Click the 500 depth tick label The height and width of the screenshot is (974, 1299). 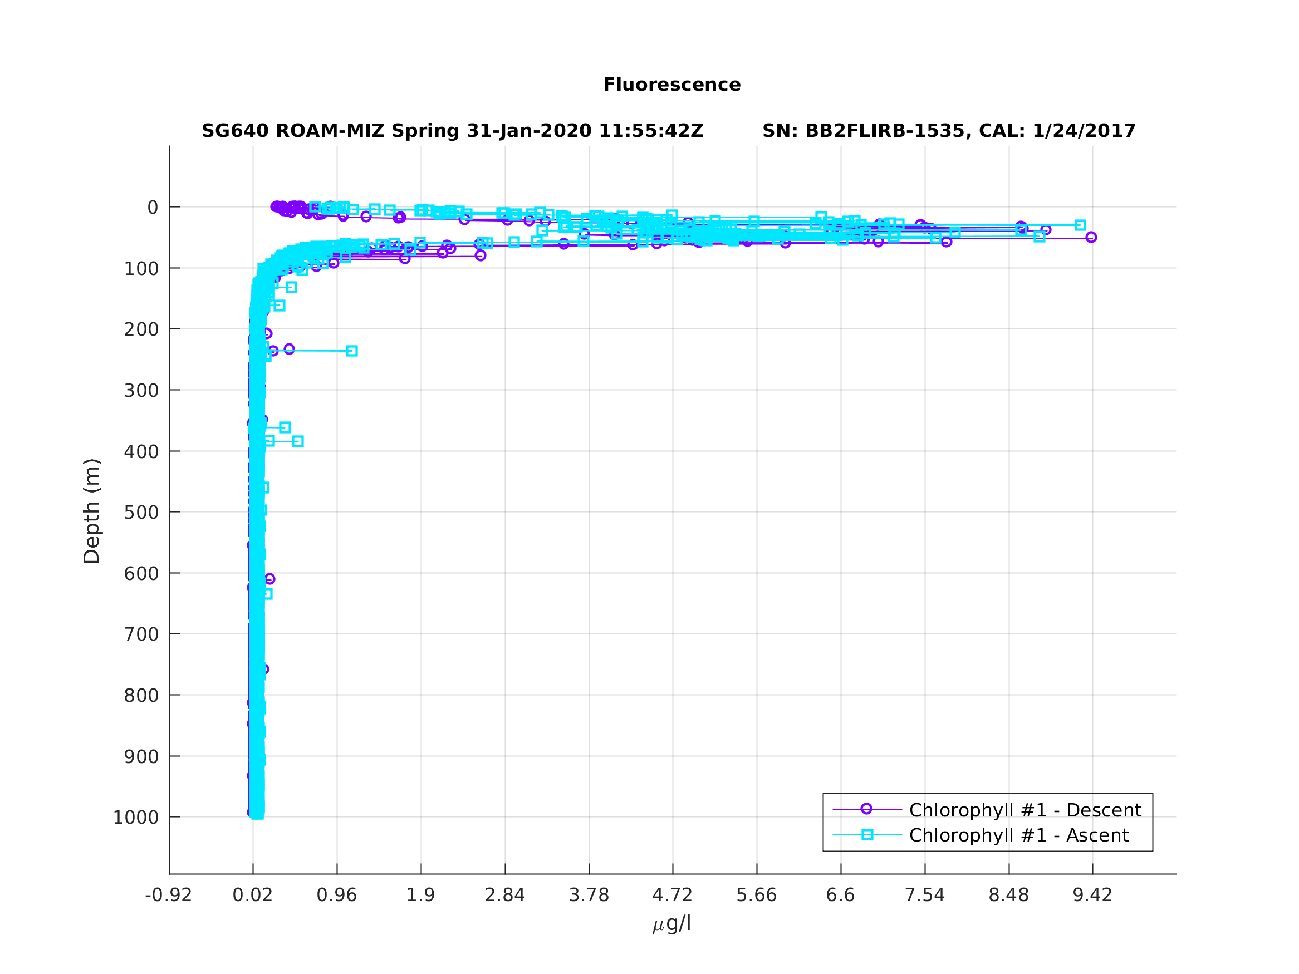(141, 513)
